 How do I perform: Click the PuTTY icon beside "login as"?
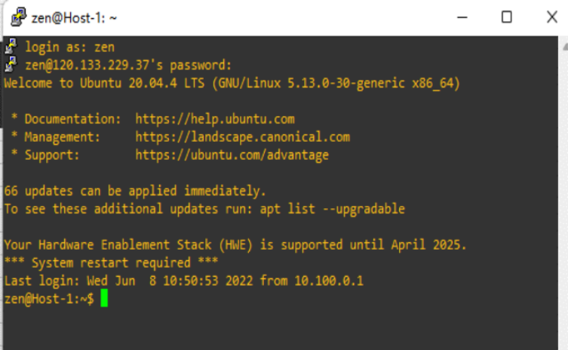click(x=11, y=47)
